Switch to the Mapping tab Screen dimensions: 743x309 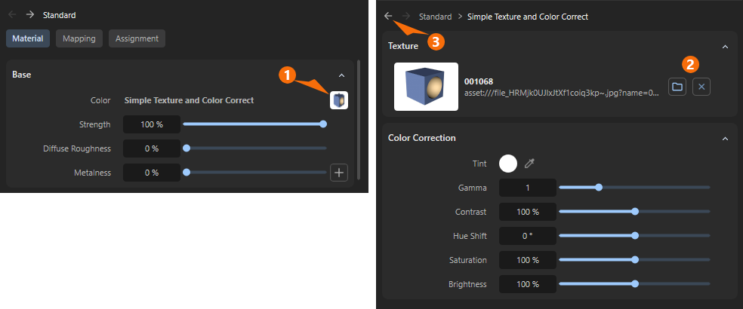[x=79, y=38]
